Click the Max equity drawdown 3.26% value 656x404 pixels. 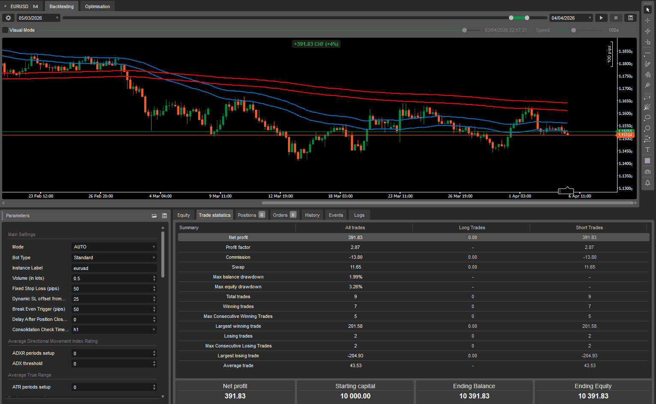click(356, 287)
